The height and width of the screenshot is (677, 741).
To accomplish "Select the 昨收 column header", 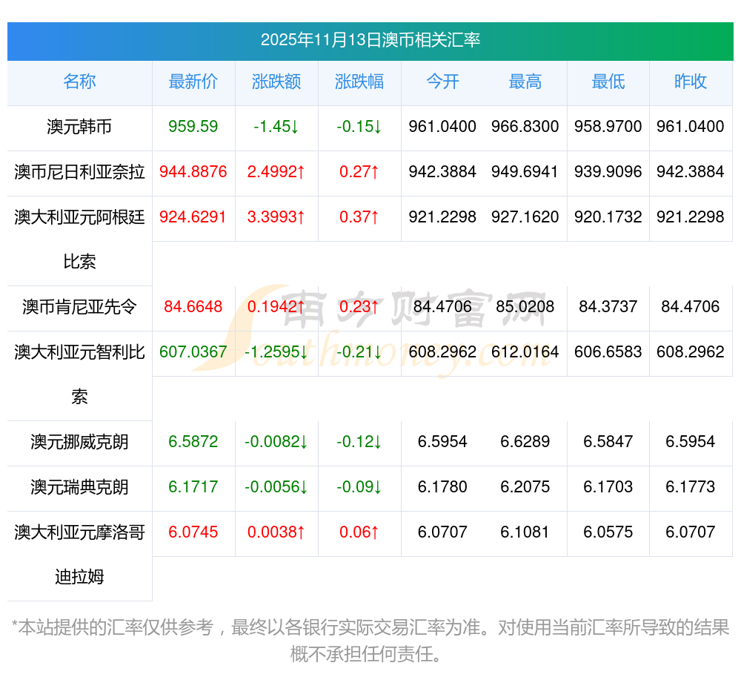I will tap(691, 82).
